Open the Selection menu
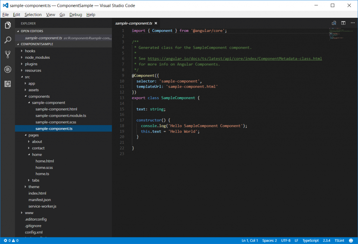The height and width of the screenshot is (244, 358). (33, 15)
